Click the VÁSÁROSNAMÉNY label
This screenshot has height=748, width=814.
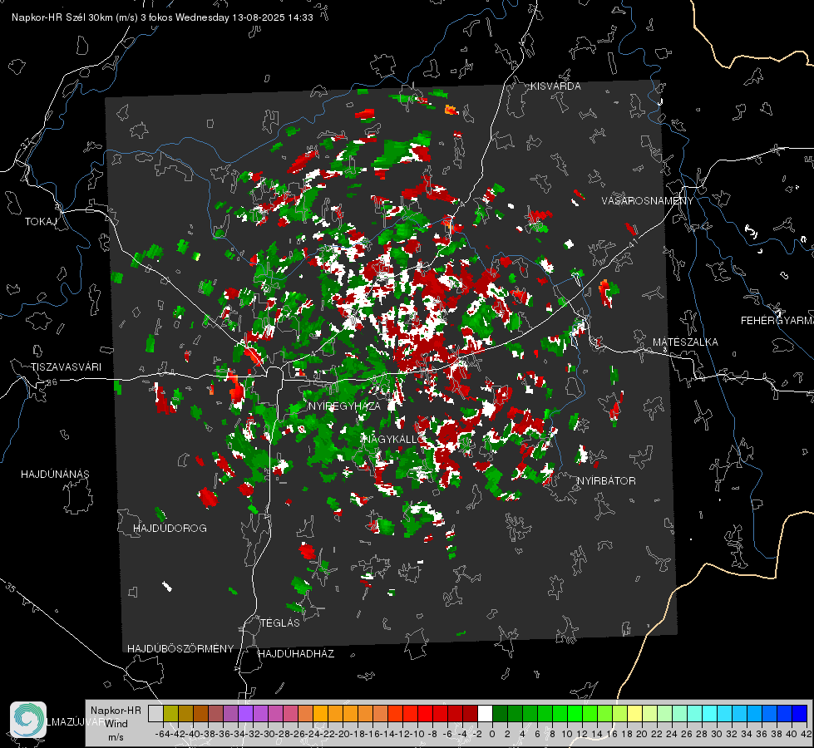648,201
